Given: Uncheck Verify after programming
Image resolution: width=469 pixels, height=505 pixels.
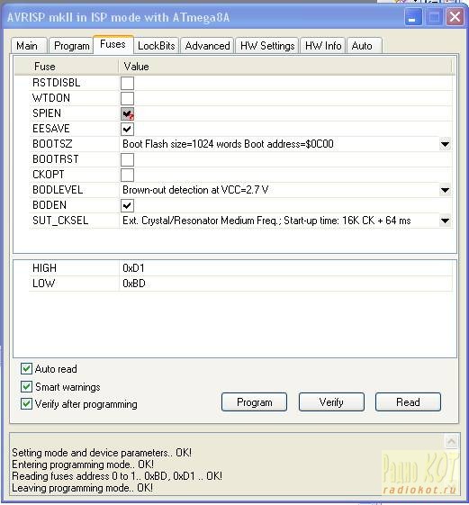Looking at the screenshot, I should (x=26, y=404).
